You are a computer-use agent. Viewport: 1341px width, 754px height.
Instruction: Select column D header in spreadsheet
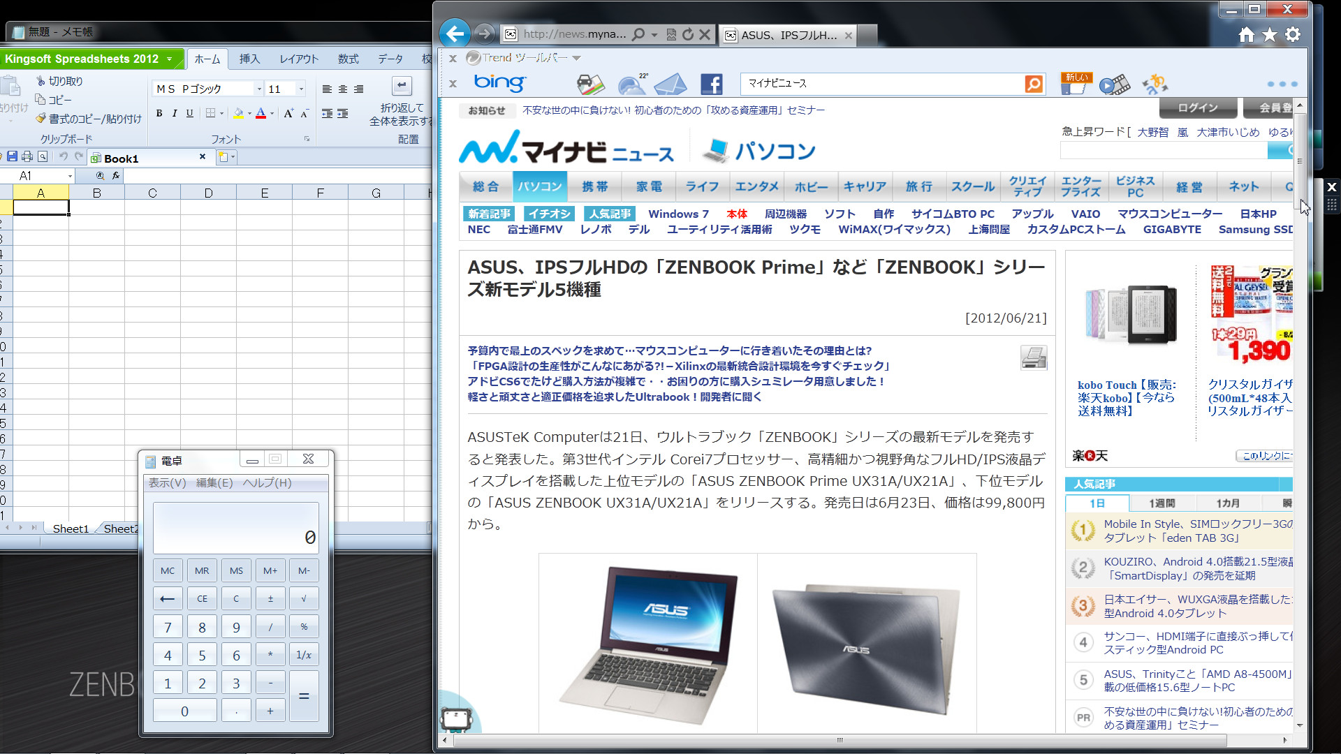[208, 193]
